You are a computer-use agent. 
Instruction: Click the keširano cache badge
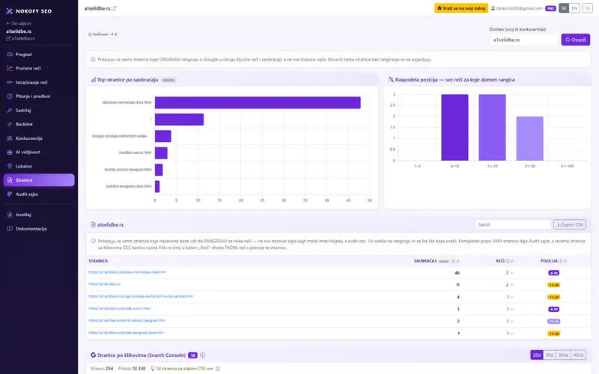click(x=103, y=34)
